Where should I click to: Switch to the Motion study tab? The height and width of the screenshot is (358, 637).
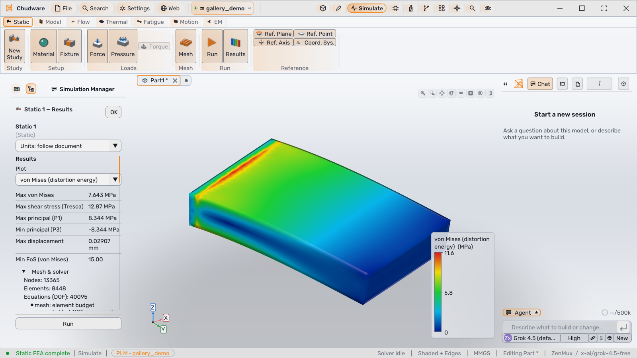(x=186, y=22)
